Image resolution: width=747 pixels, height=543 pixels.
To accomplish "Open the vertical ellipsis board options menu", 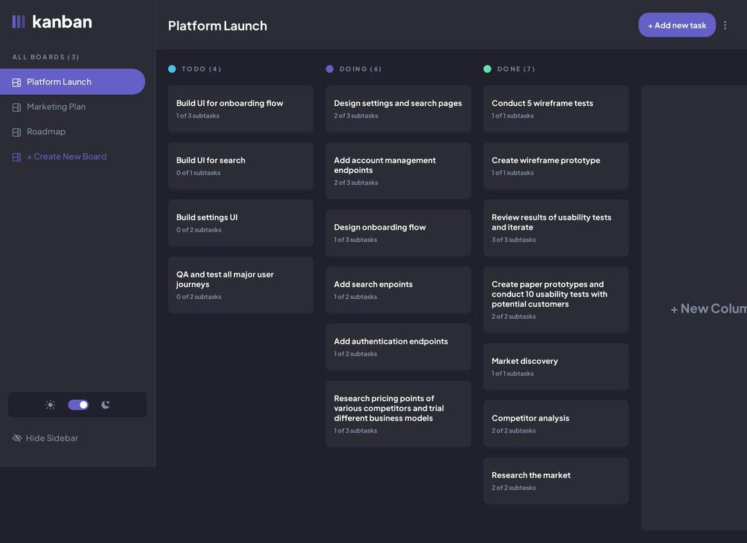I will coord(725,26).
